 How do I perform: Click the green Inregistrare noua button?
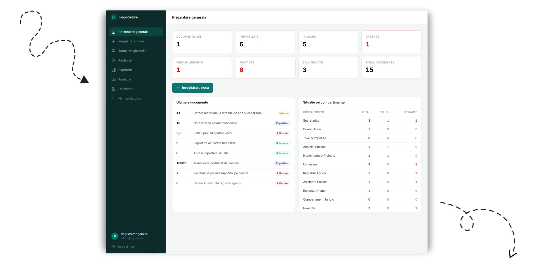click(x=192, y=88)
